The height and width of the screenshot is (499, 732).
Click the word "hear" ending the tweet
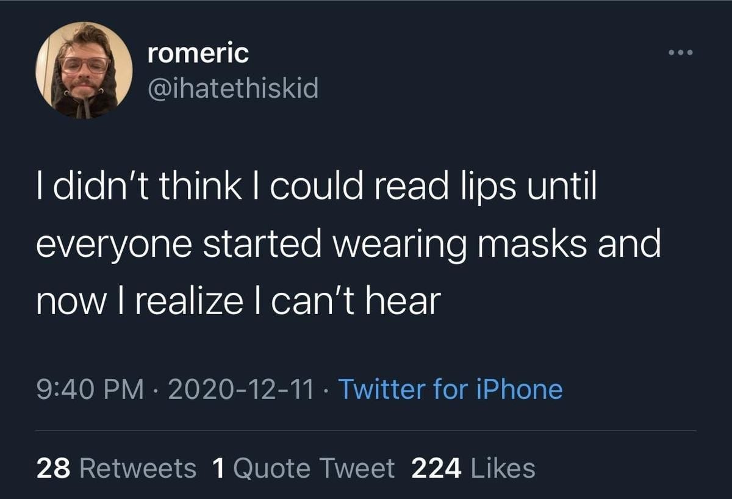[x=407, y=301]
